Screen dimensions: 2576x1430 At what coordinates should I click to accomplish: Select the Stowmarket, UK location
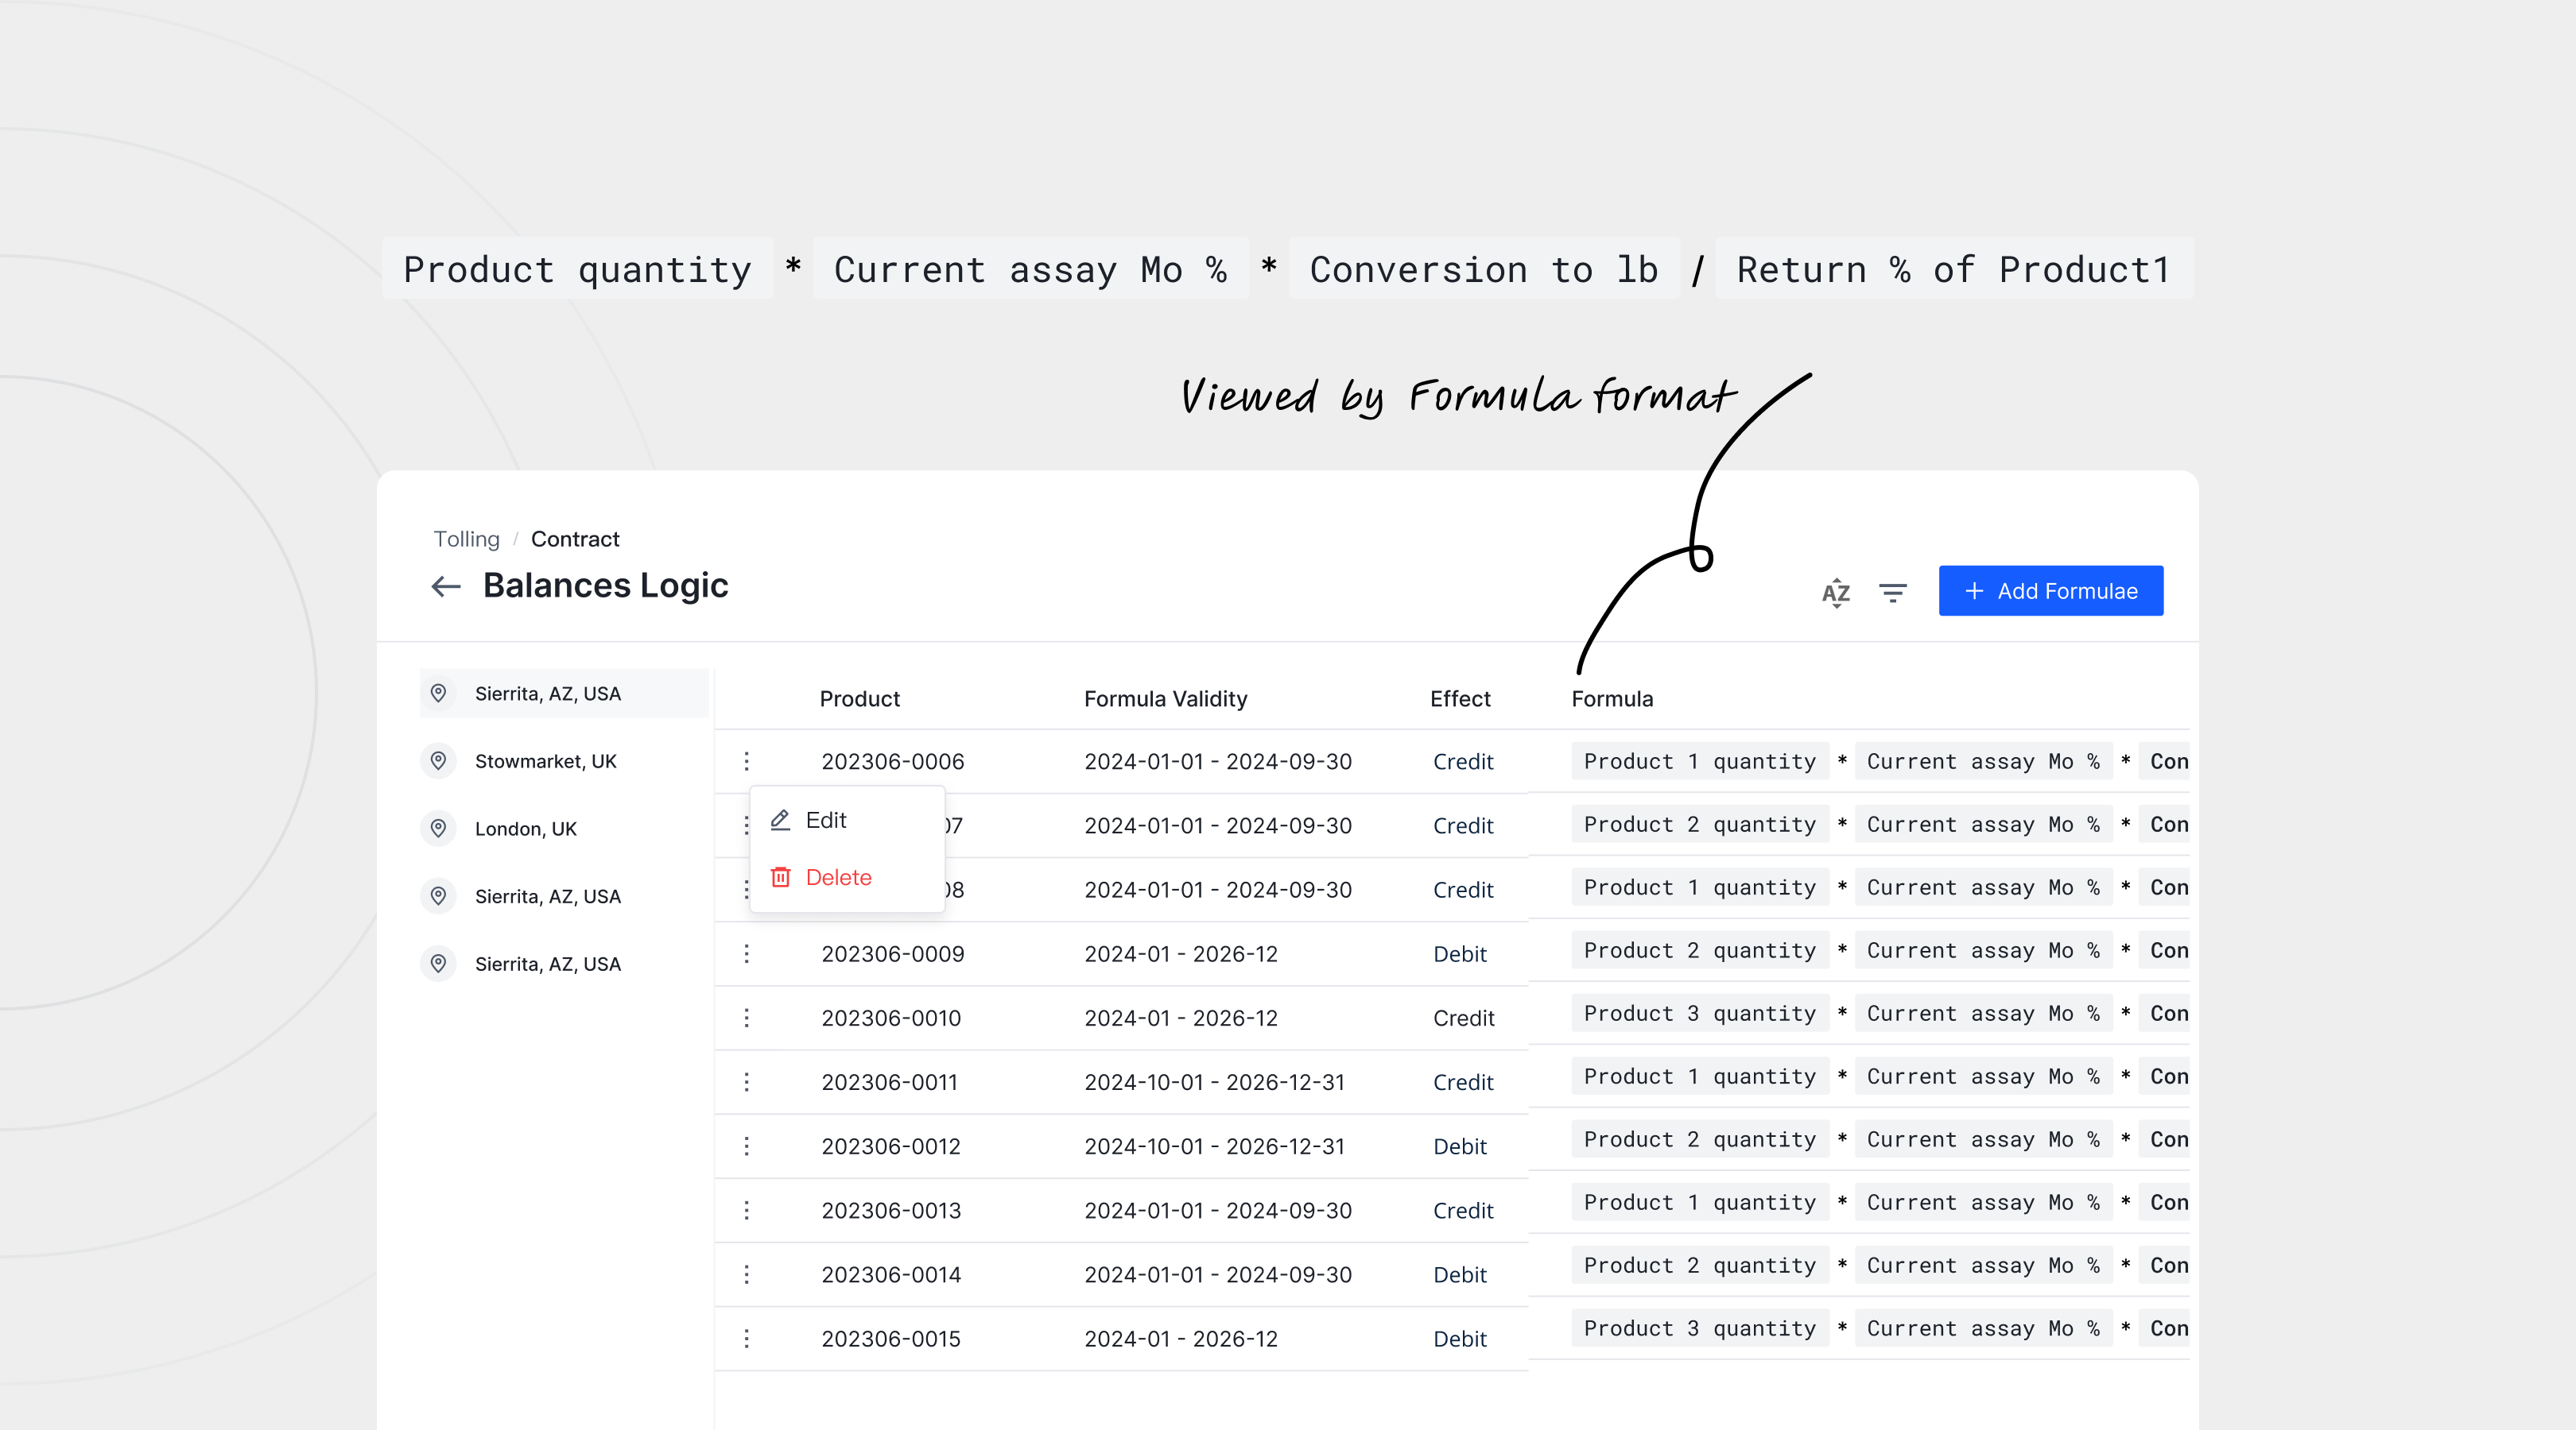[545, 761]
